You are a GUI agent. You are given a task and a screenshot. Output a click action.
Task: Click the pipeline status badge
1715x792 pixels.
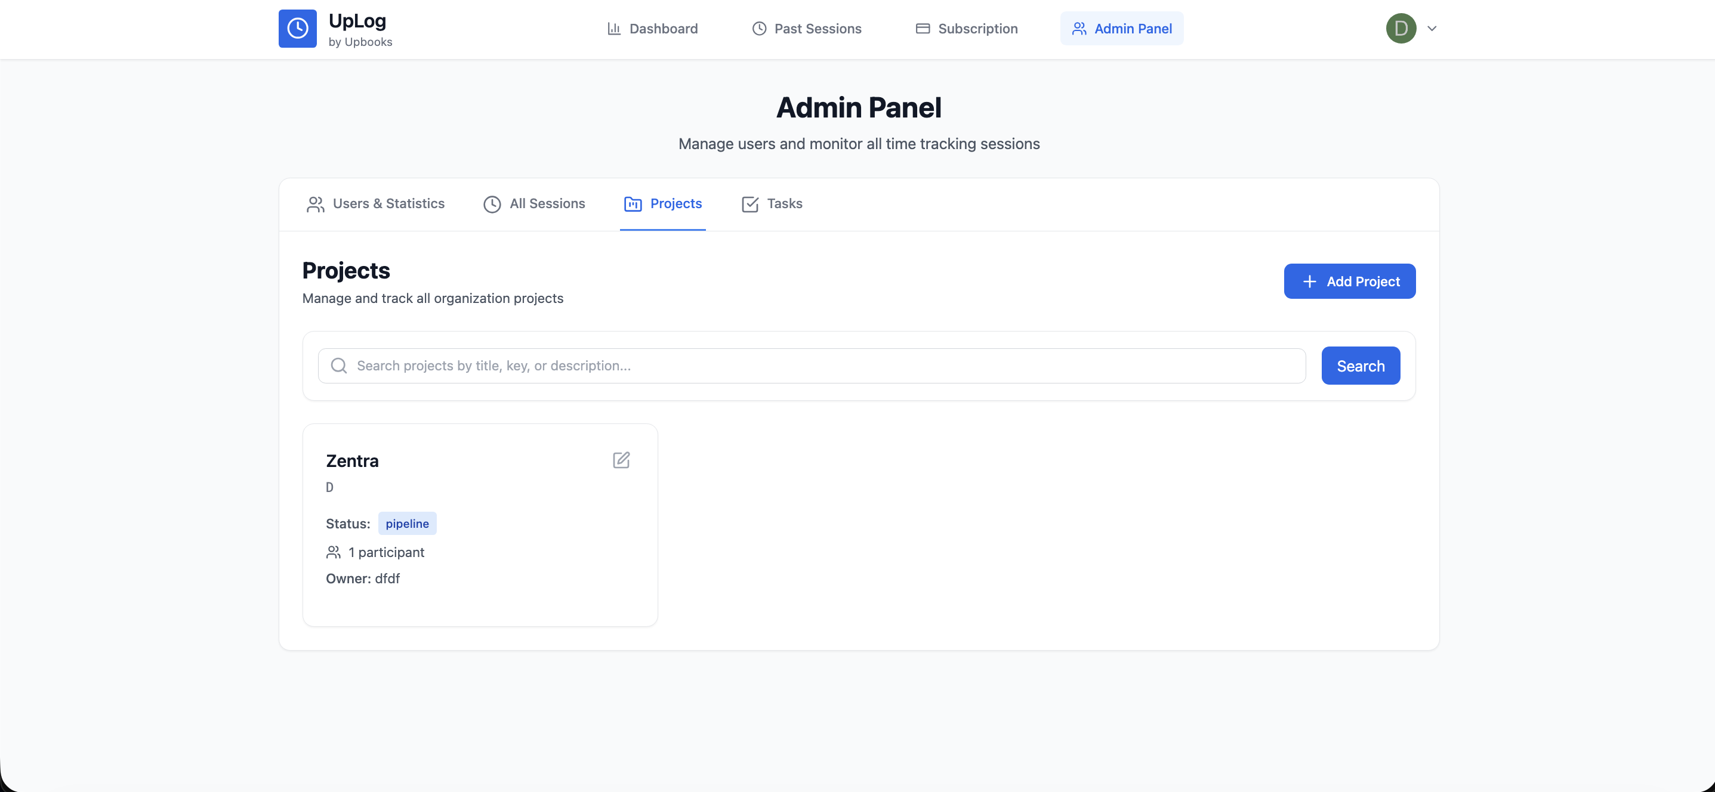pos(407,523)
